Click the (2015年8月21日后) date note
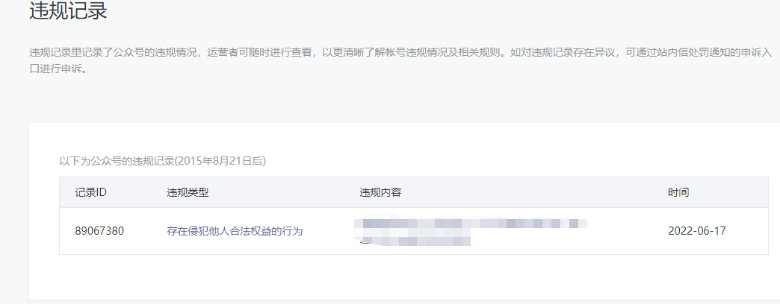 pyautogui.click(x=221, y=161)
